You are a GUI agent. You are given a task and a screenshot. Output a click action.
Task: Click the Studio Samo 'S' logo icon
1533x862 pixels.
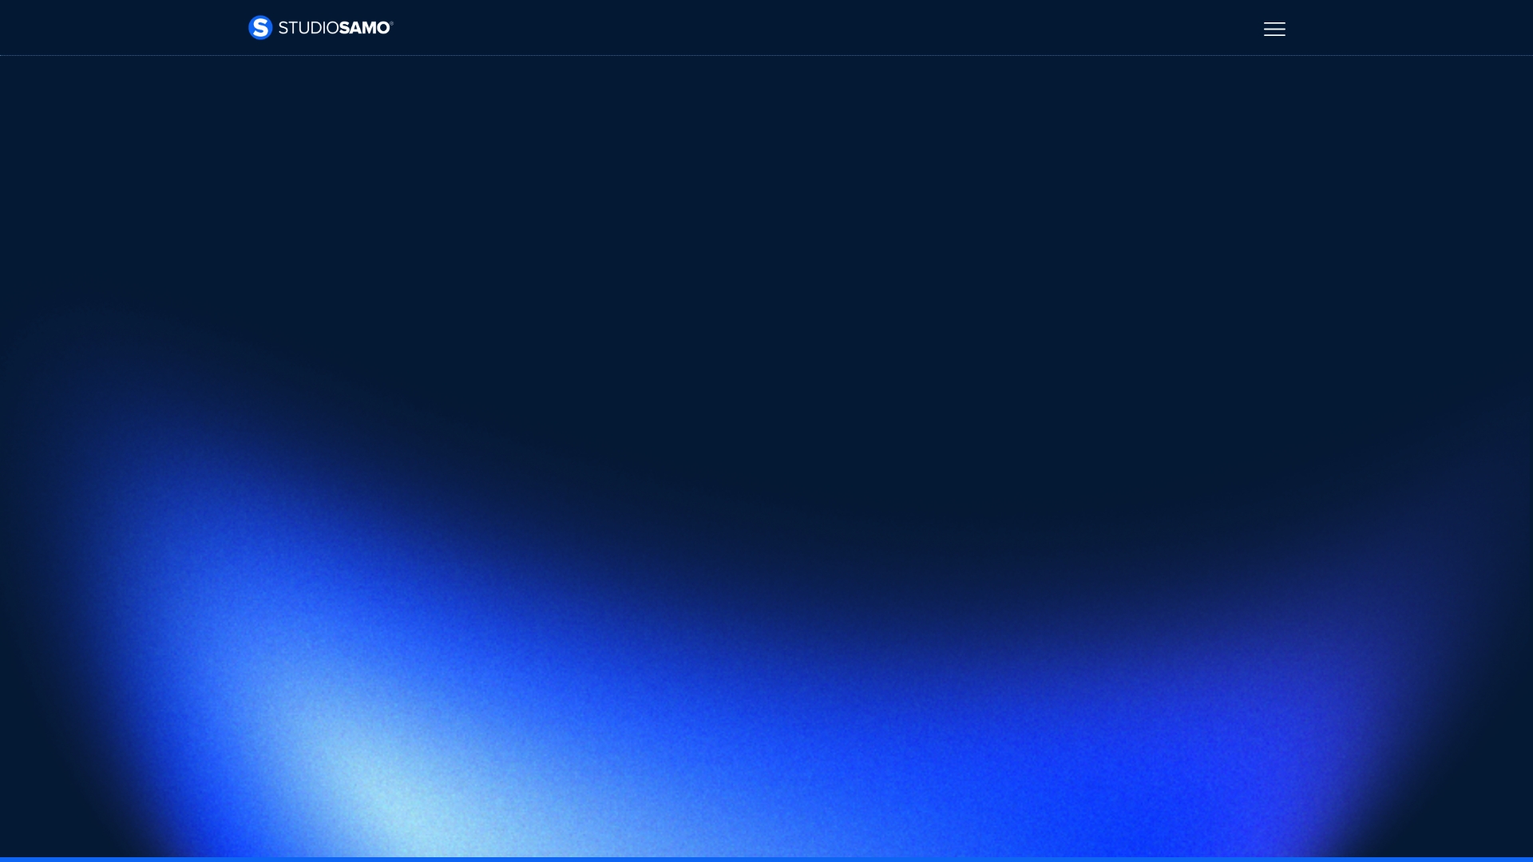pyautogui.click(x=259, y=27)
